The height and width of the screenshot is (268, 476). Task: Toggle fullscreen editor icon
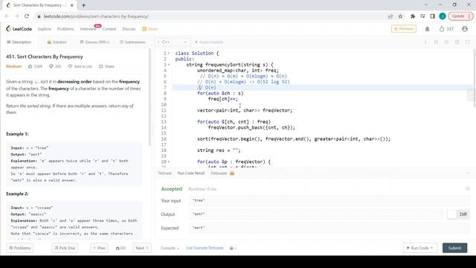tap(468, 42)
